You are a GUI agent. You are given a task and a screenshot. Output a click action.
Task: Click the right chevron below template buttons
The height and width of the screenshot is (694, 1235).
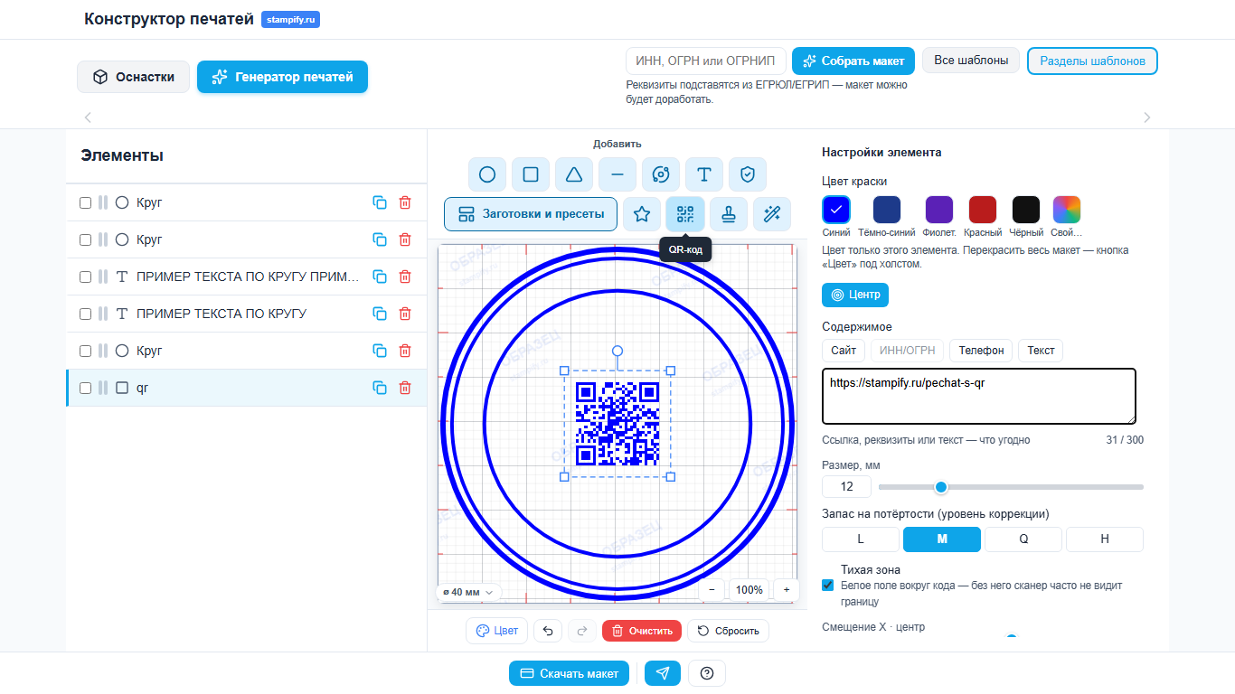[x=1147, y=117]
